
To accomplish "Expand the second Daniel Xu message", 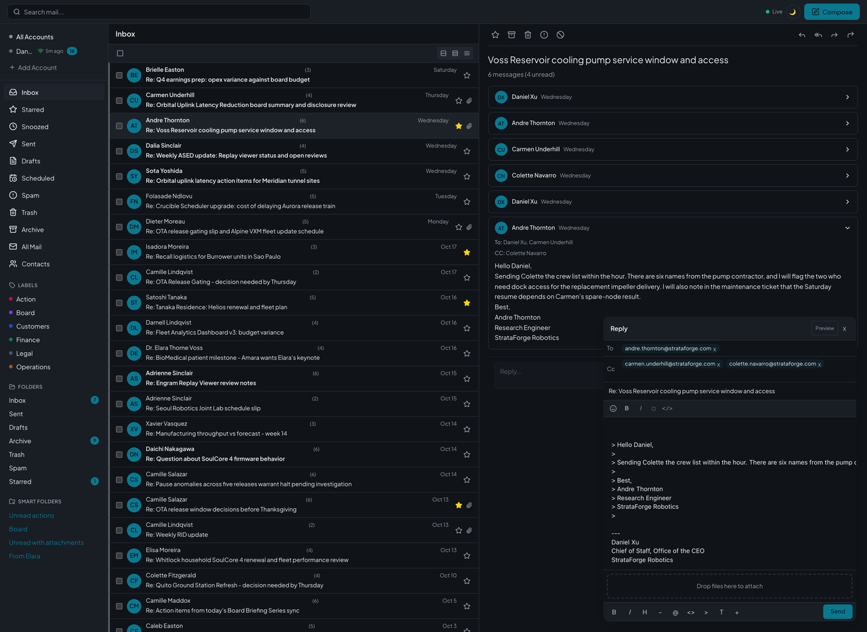I will pos(673,202).
